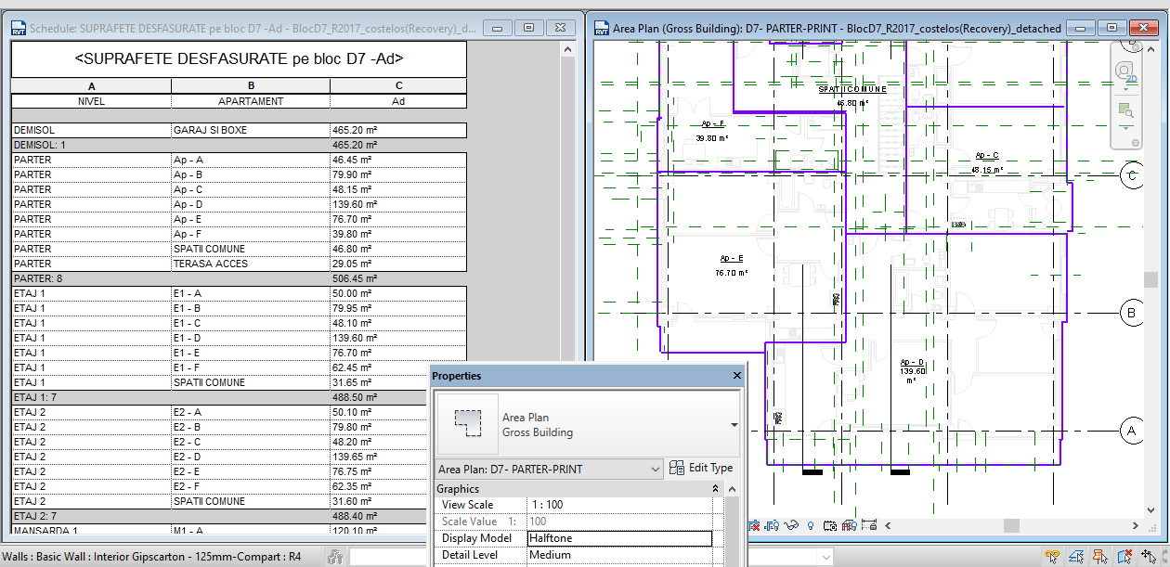Toggle Select Pinned Elements icon
1170x567 pixels.
(1100, 557)
